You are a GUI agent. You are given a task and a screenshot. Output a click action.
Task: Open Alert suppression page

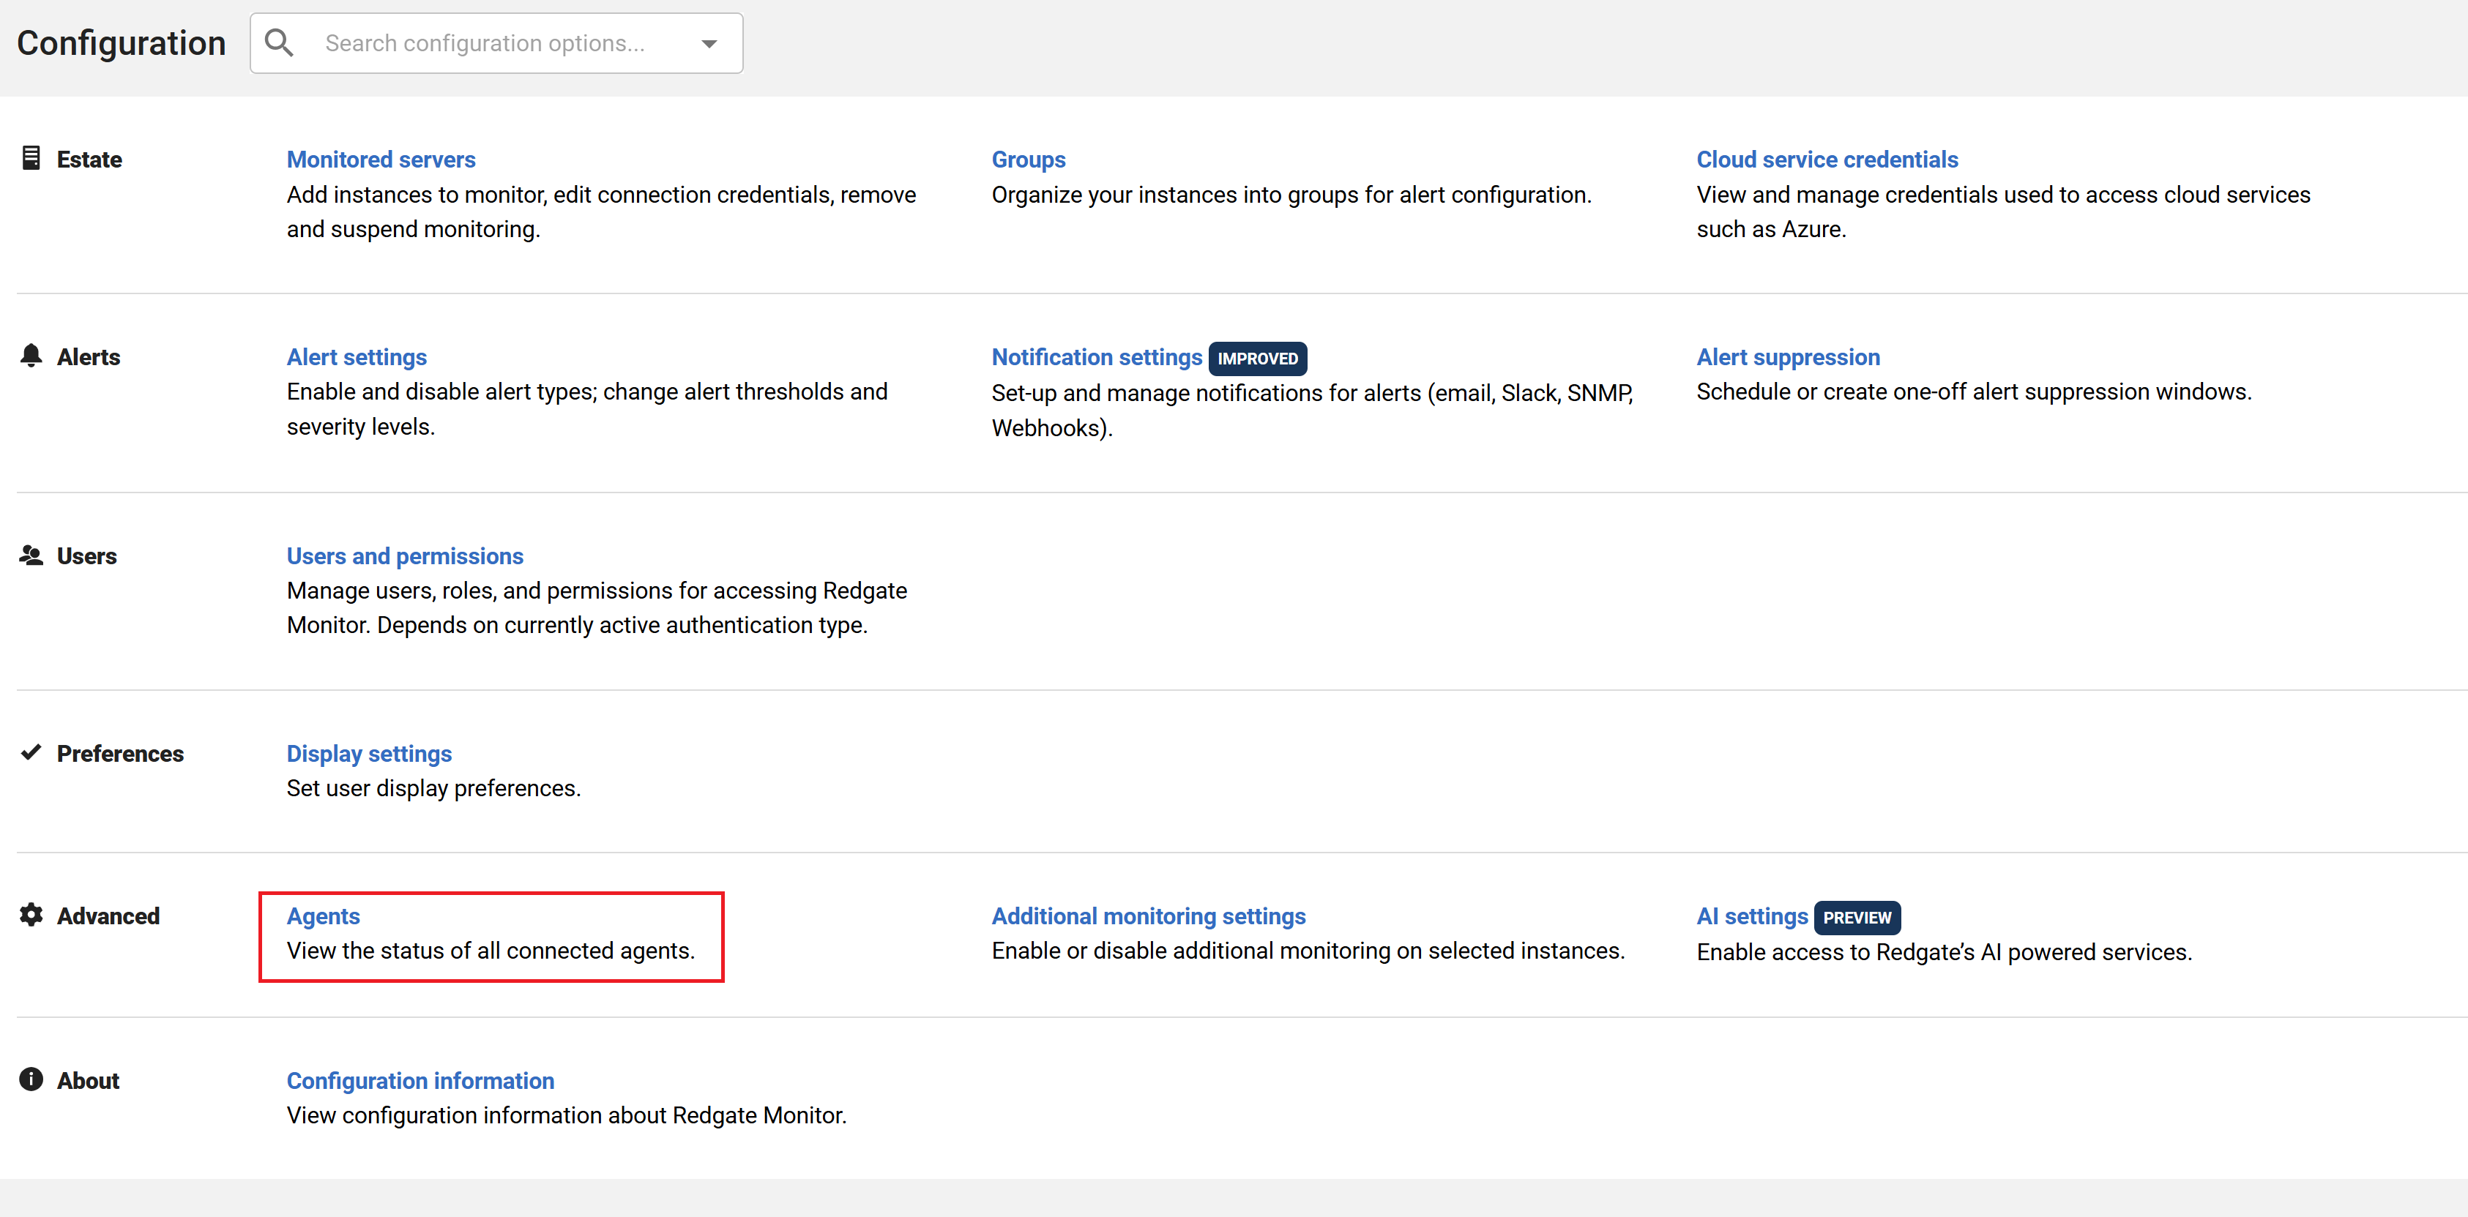(1787, 357)
